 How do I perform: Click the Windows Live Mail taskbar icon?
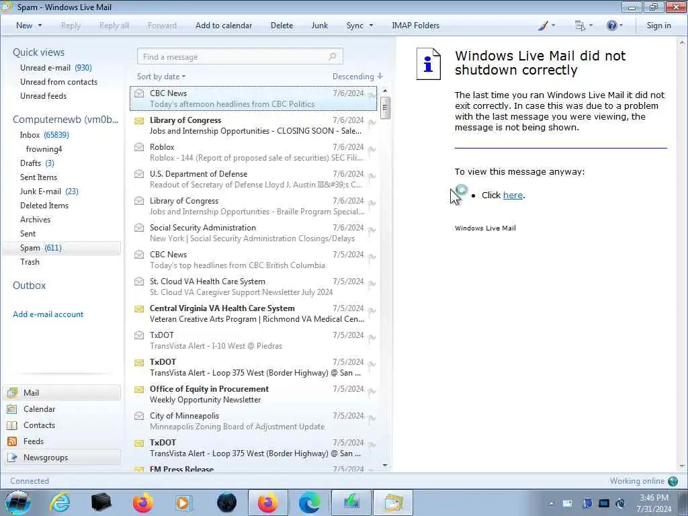(x=392, y=503)
